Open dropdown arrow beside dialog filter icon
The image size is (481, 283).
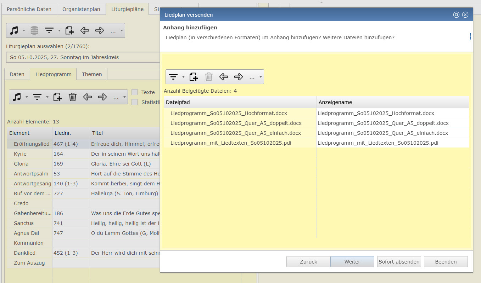click(x=183, y=77)
